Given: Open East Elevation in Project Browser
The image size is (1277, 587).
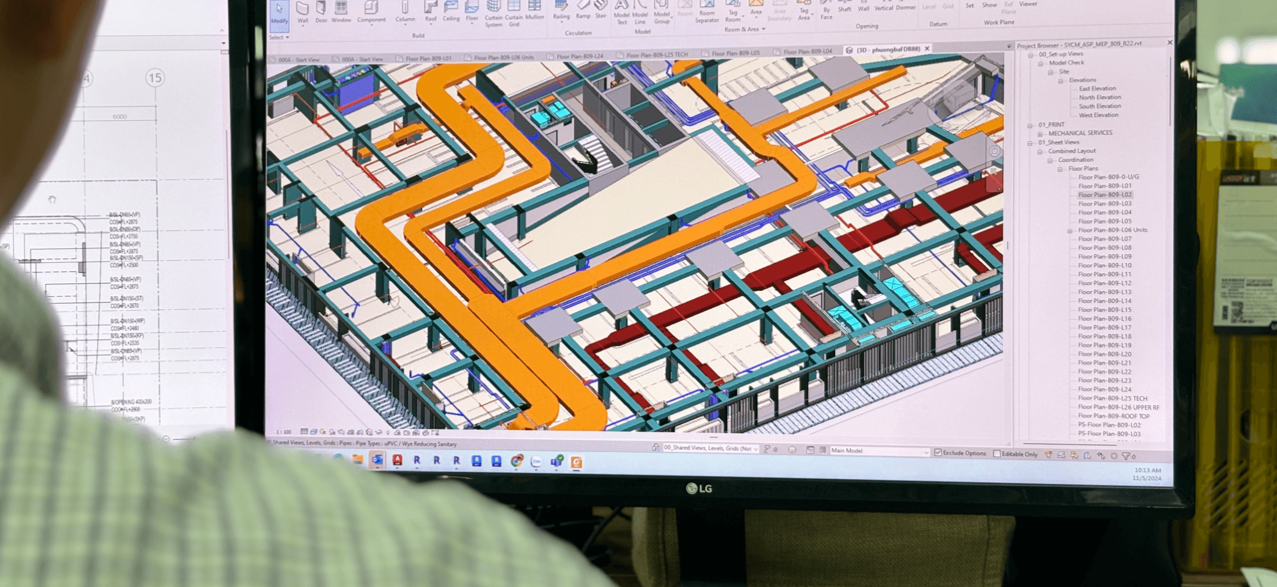Looking at the screenshot, I should pos(1097,89).
